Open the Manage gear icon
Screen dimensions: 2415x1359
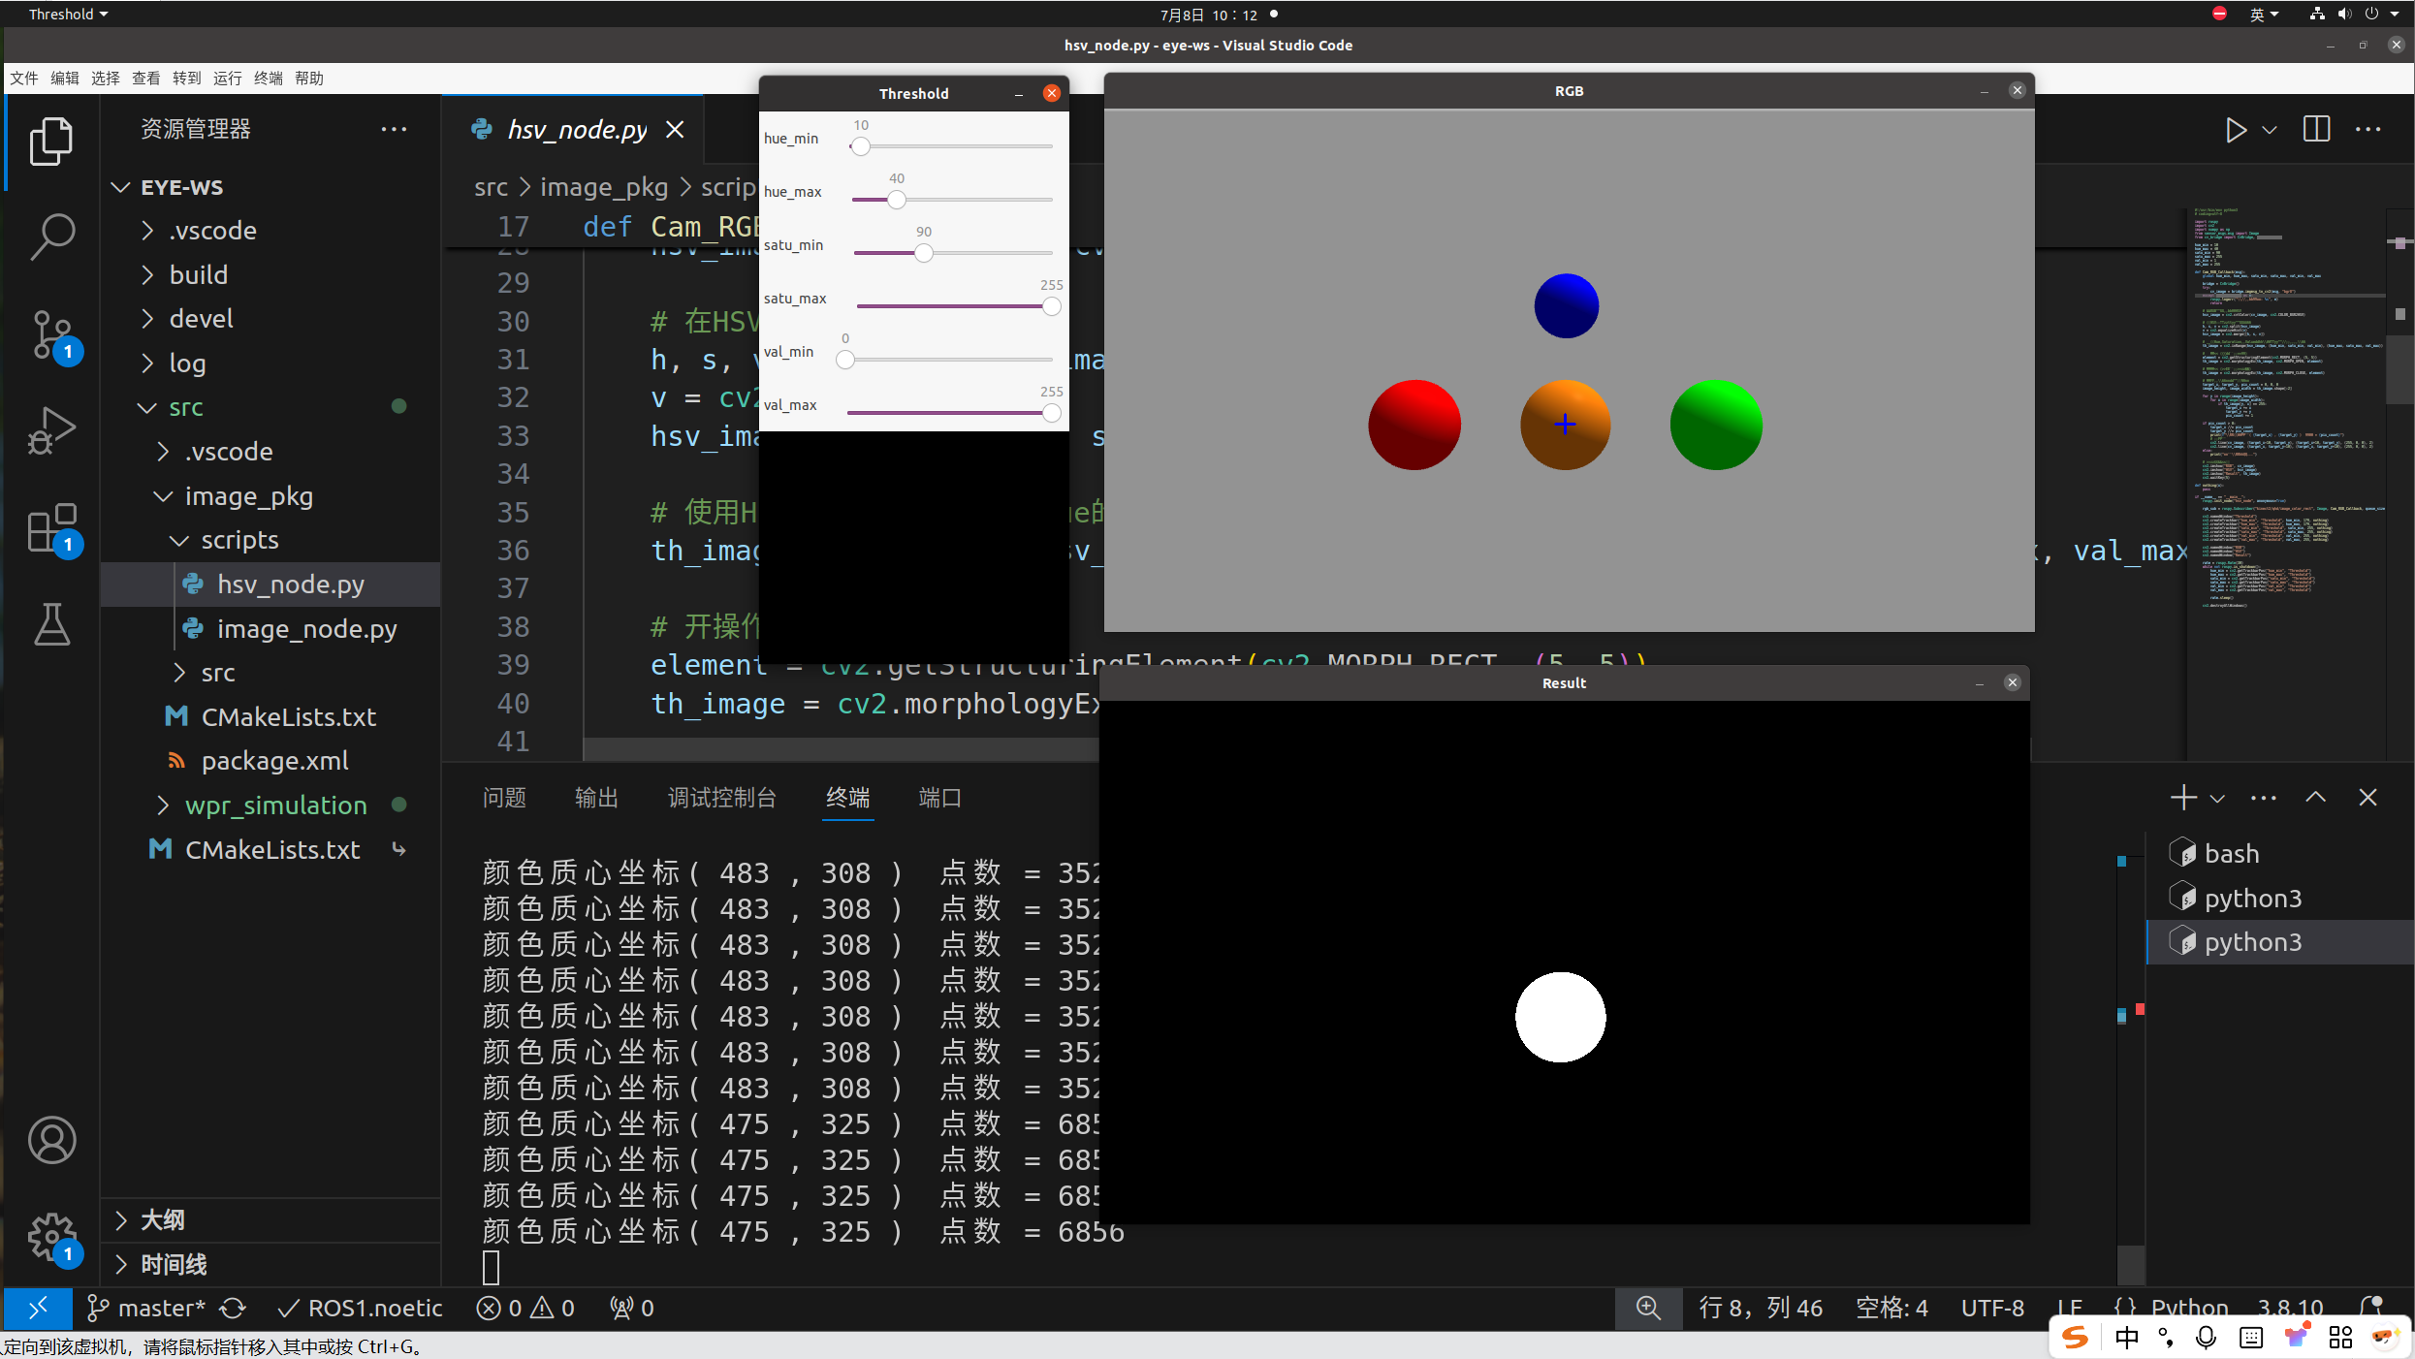(x=51, y=1237)
